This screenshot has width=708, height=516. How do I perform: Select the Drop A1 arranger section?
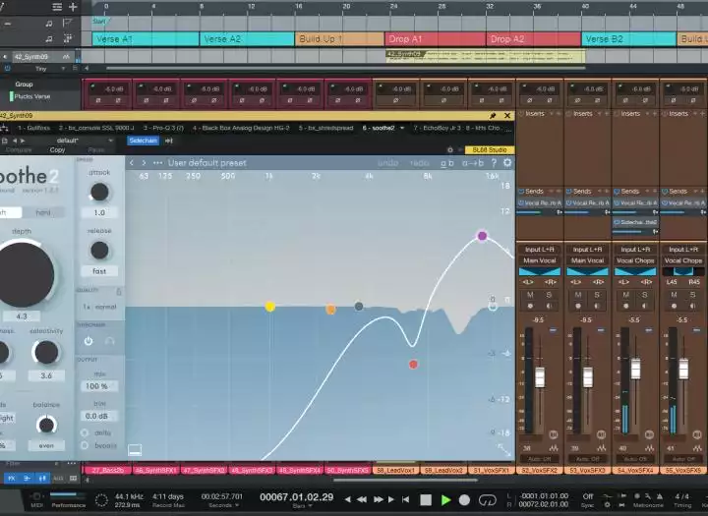pos(436,39)
